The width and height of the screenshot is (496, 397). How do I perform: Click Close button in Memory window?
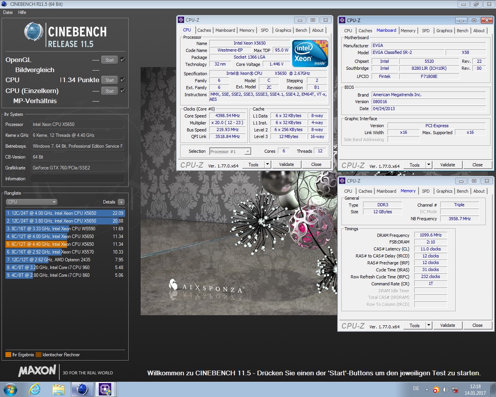[477, 325]
